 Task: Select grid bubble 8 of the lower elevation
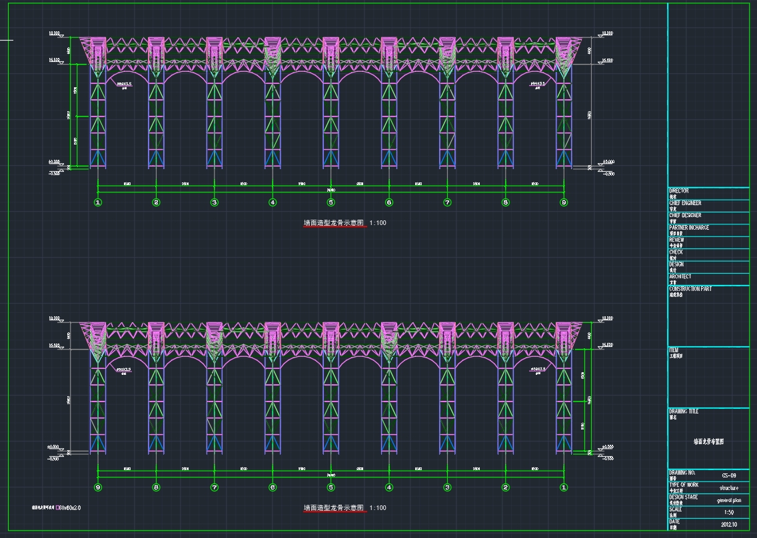(x=156, y=487)
